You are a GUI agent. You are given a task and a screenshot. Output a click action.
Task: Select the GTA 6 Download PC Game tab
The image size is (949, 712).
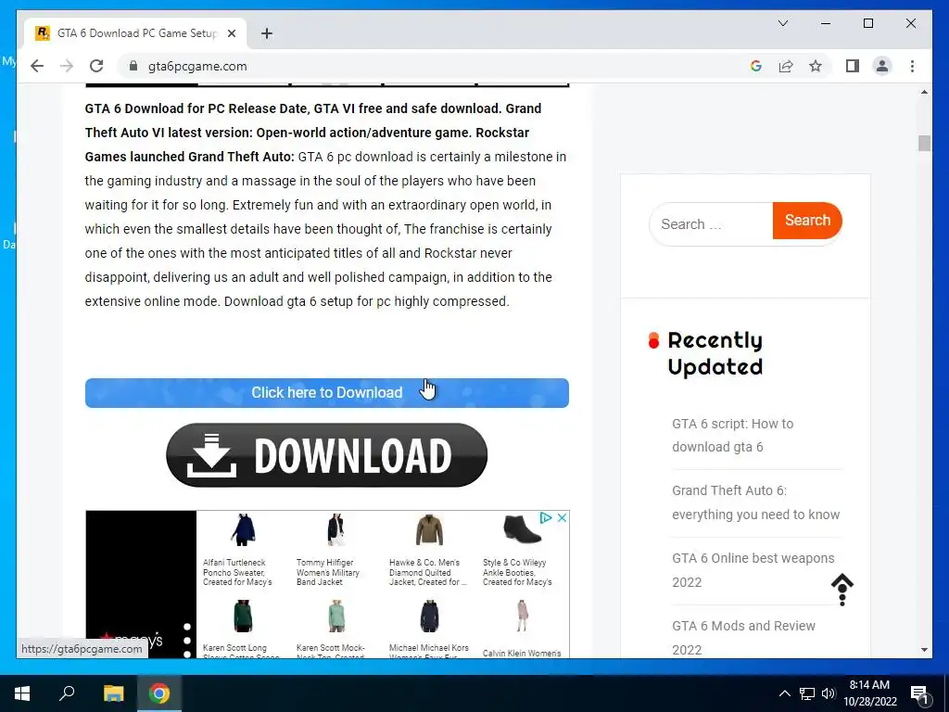135,33
